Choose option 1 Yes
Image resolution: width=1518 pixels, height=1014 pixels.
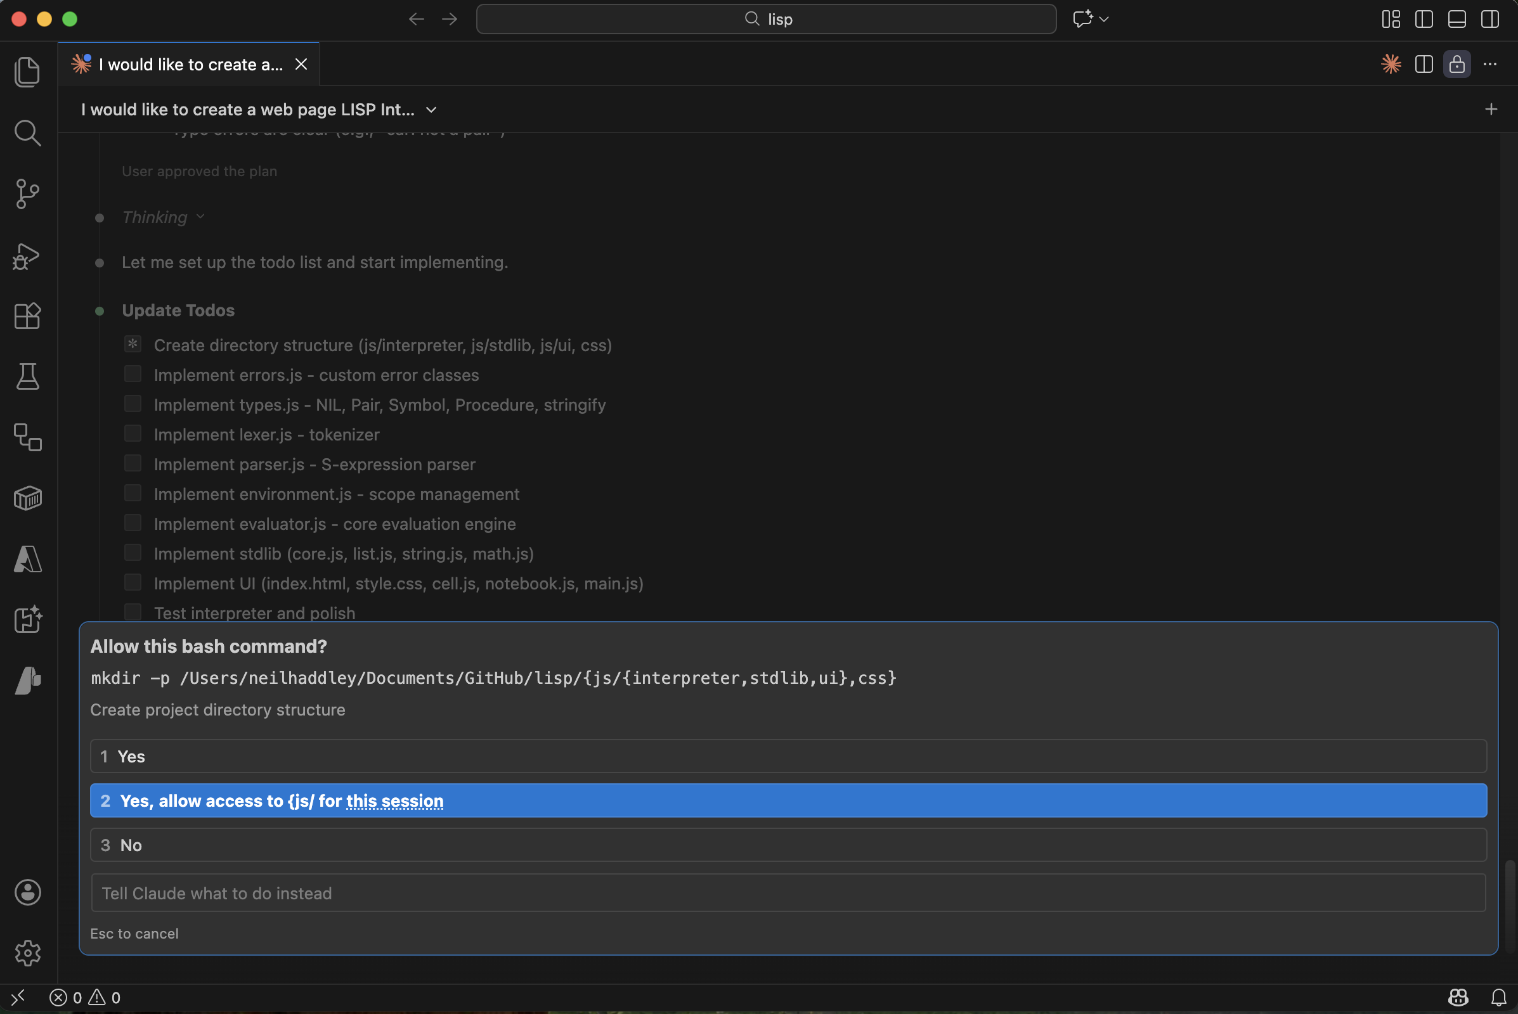[x=788, y=756]
